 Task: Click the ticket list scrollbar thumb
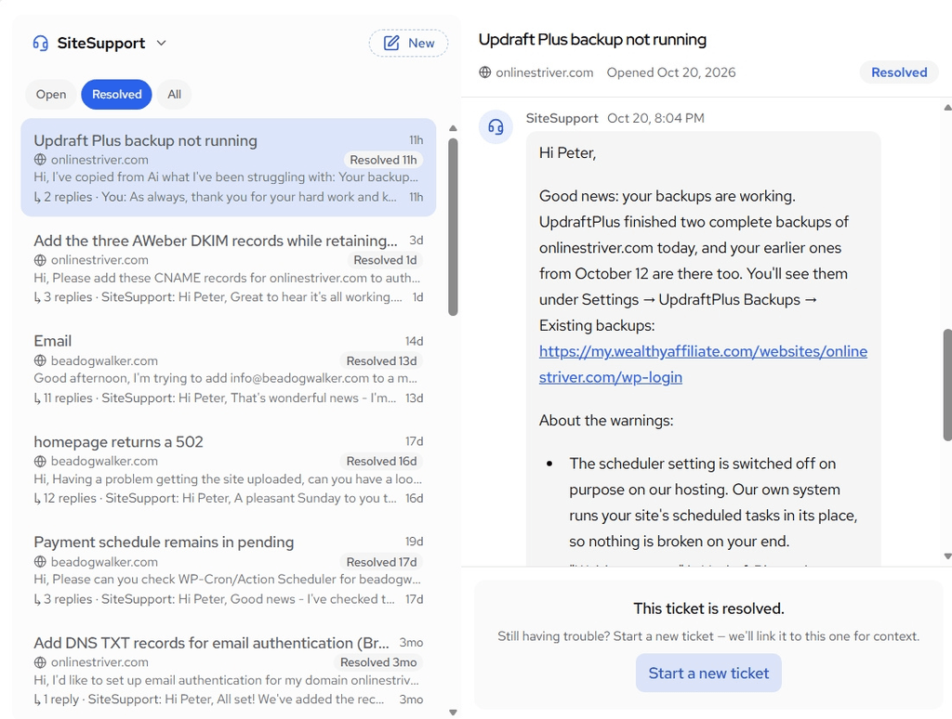(453, 227)
